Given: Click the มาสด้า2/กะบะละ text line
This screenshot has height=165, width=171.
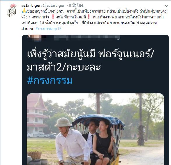Looking at the screenshot, I should [64, 67].
